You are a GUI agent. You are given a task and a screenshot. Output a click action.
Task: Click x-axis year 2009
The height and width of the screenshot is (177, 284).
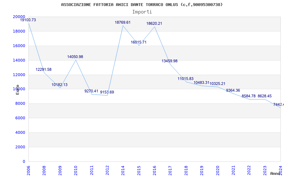pos(60,170)
